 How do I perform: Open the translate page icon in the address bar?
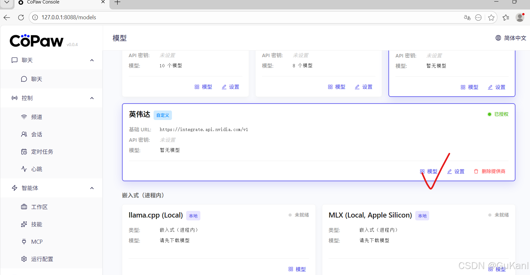(x=467, y=18)
